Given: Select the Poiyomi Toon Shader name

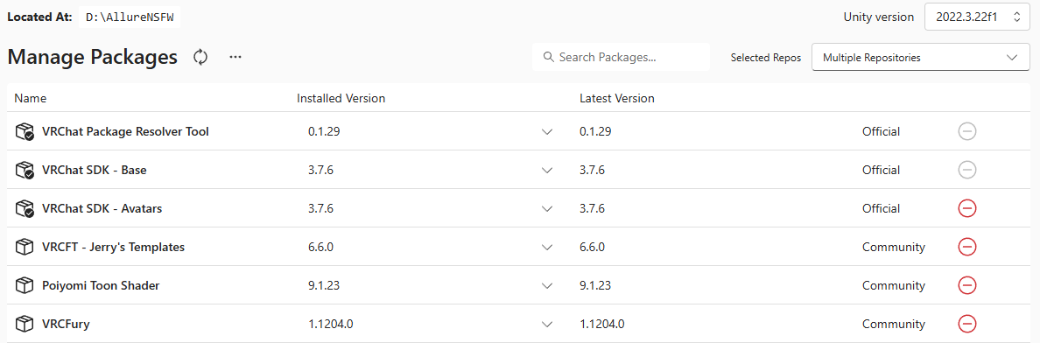Looking at the screenshot, I should click(x=101, y=285).
